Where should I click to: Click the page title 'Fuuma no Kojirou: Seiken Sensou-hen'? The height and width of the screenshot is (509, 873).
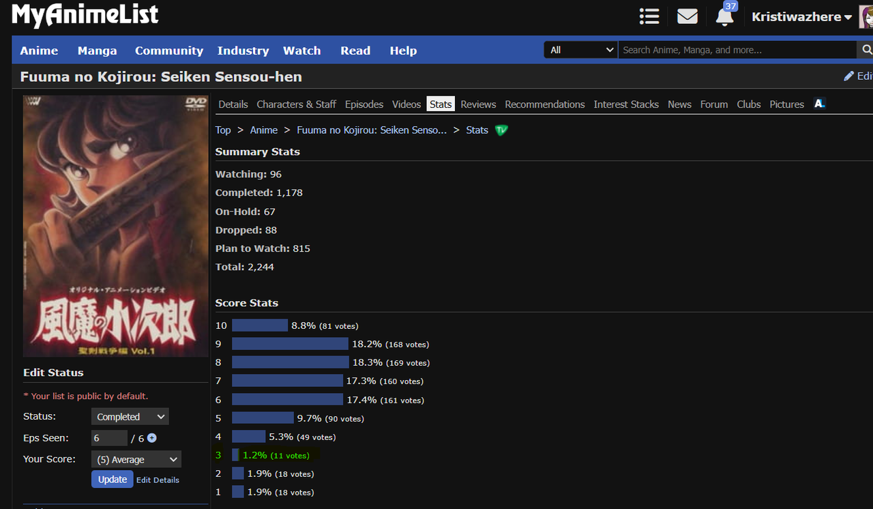click(161, 76)
